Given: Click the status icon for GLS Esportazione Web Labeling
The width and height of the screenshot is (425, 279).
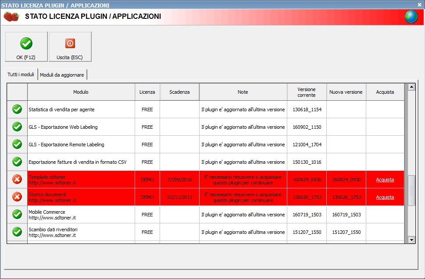Looking at the screenshot, I should [x=17, y=127].
